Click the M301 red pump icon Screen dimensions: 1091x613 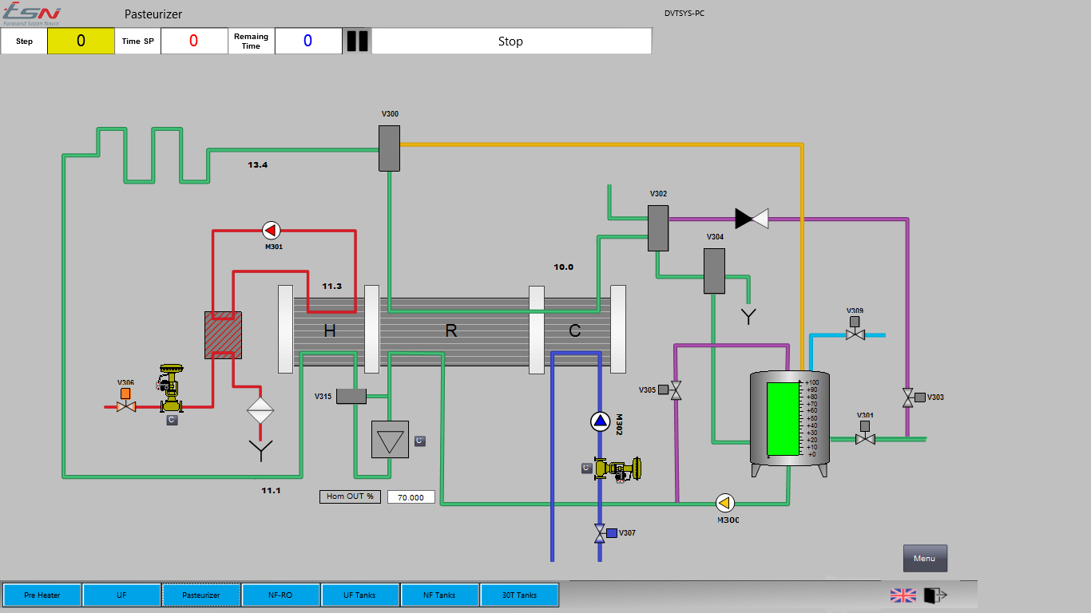(272, 231)
